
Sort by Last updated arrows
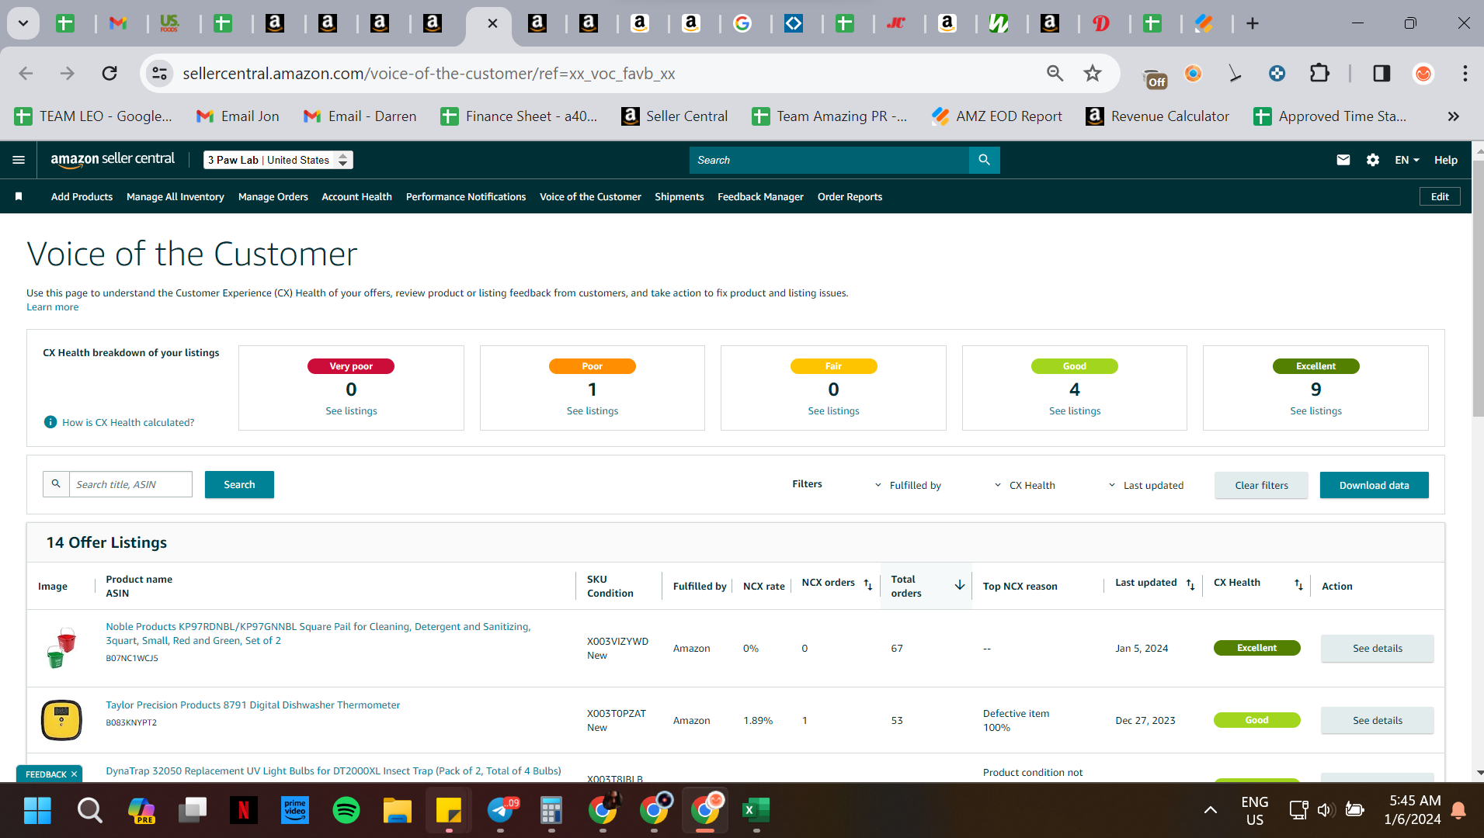coord(1190,585)
